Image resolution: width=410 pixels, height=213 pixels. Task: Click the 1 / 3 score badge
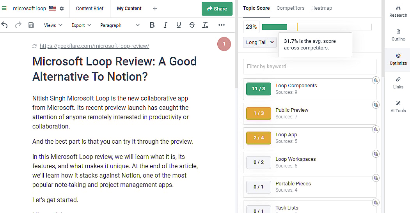(x=259, y=113)
